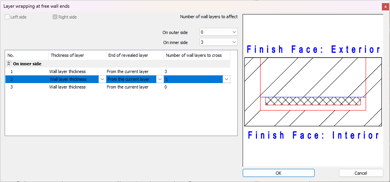Image resolution: width=390 pixels, height=182 pixels.
Task: Open the On inner side dropdown
Action: 218,42
